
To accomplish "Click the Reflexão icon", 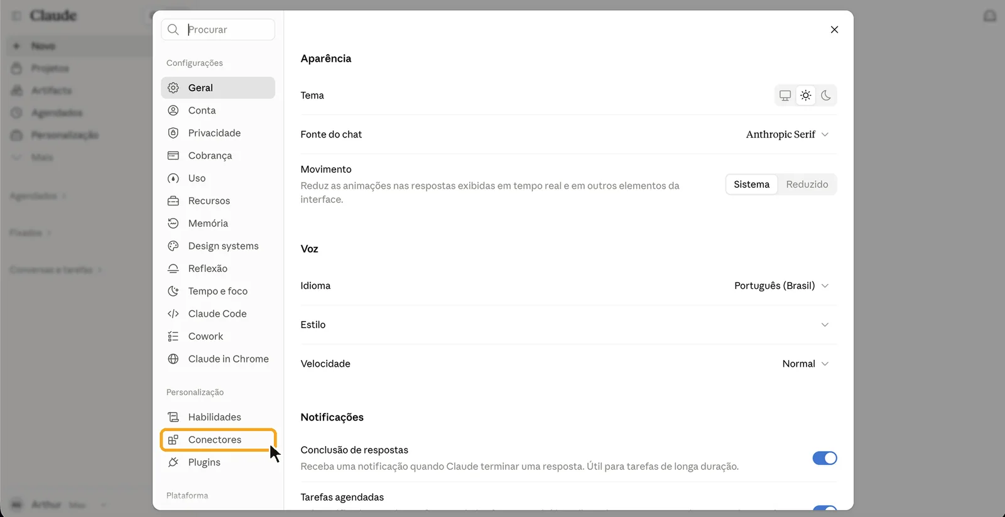I will tap(173, 269).
